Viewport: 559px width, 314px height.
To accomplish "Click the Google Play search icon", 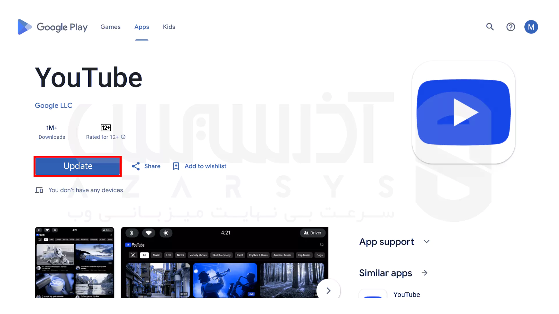I will (x=491, y=27).
